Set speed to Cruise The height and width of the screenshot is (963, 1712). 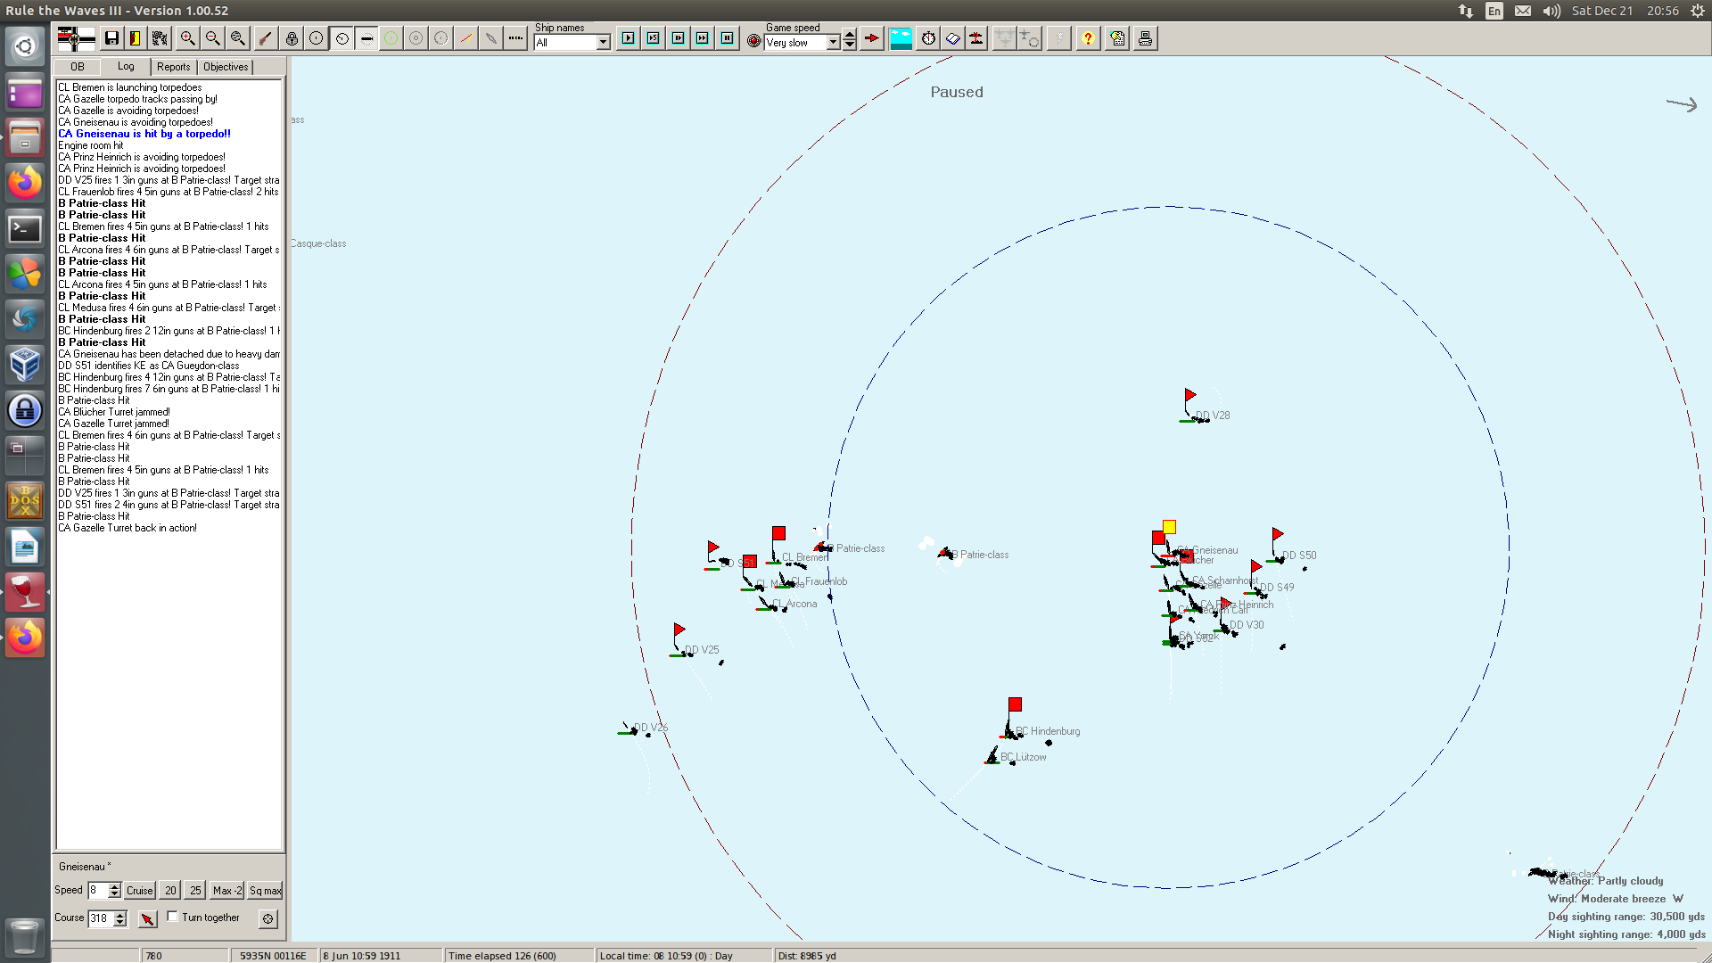pos(140,890)
